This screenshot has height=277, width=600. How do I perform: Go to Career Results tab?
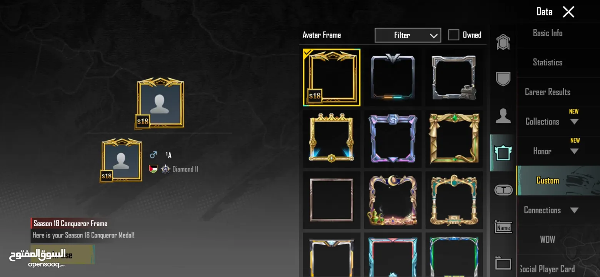point(548,92)
